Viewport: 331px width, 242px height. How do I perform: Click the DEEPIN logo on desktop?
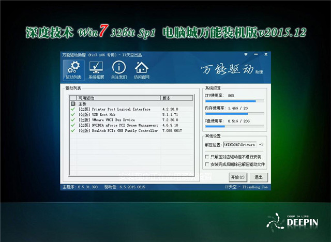coord(292,221)
